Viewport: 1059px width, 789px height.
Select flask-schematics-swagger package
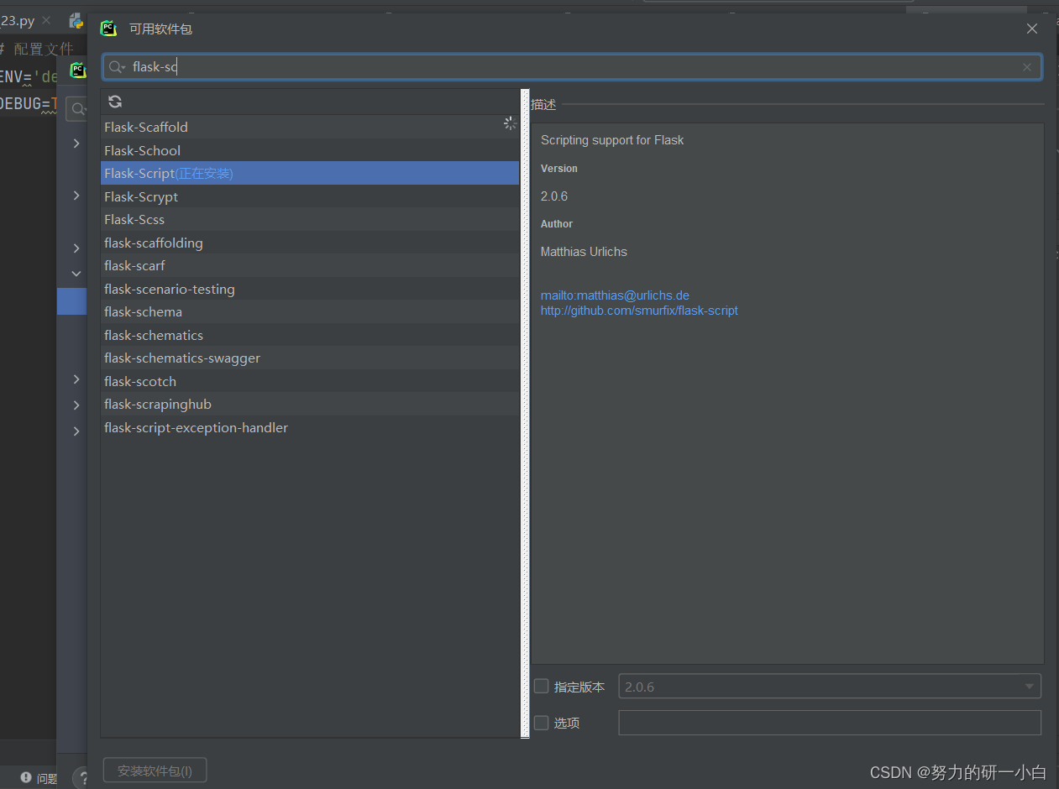click(x=310, y=358)
